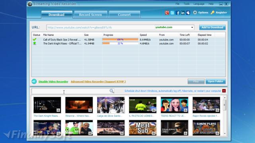Open the Rihanna - Where Hav video thumbnail
The width and height of the screenshot is (255, 143).
pyautogui.click(x=79, y=105)
